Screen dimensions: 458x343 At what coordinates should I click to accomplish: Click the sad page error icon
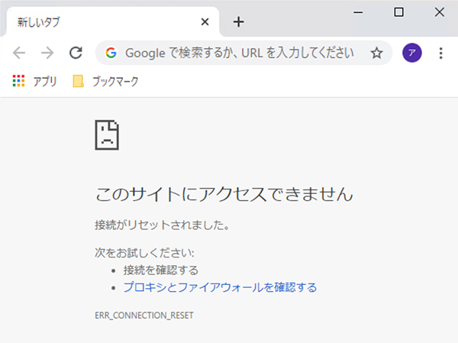107,134
